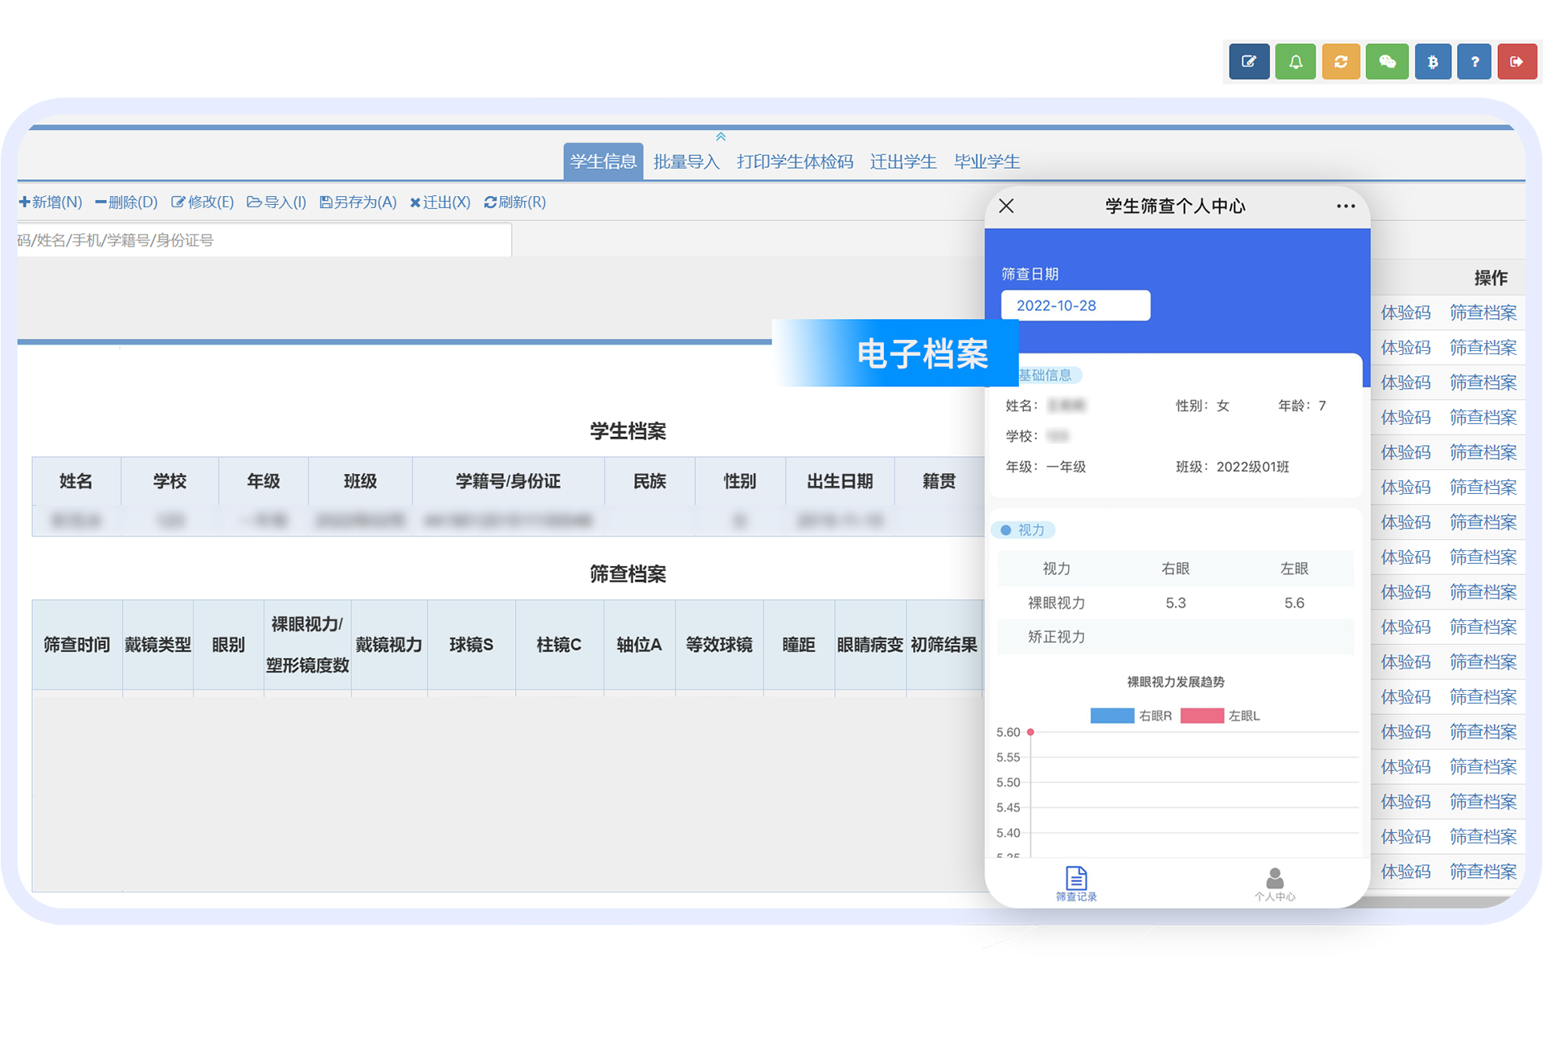The height and width of the screenshot is (1037, 1543).
Task: Click the 裸眼视力发展趋势 chart title
Action: [x=1175, y=682]
